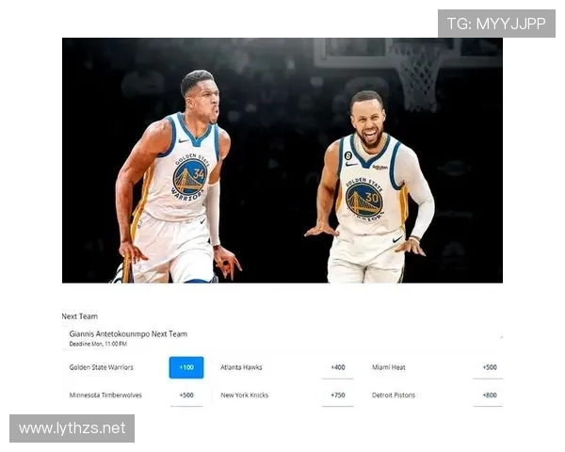This screenshot has width=565, height=452.
Task: Open the basketball players image
Action: (x=282, y=160)
